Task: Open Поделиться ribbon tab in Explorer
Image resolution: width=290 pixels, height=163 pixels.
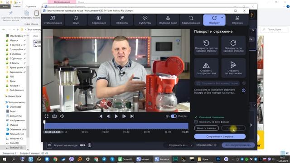Action: point(31,6)
